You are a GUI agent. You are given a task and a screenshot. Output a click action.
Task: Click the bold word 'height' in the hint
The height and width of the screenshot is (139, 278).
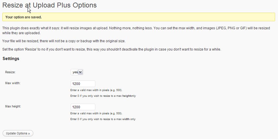pyautogui.click(x=126, y=96)
